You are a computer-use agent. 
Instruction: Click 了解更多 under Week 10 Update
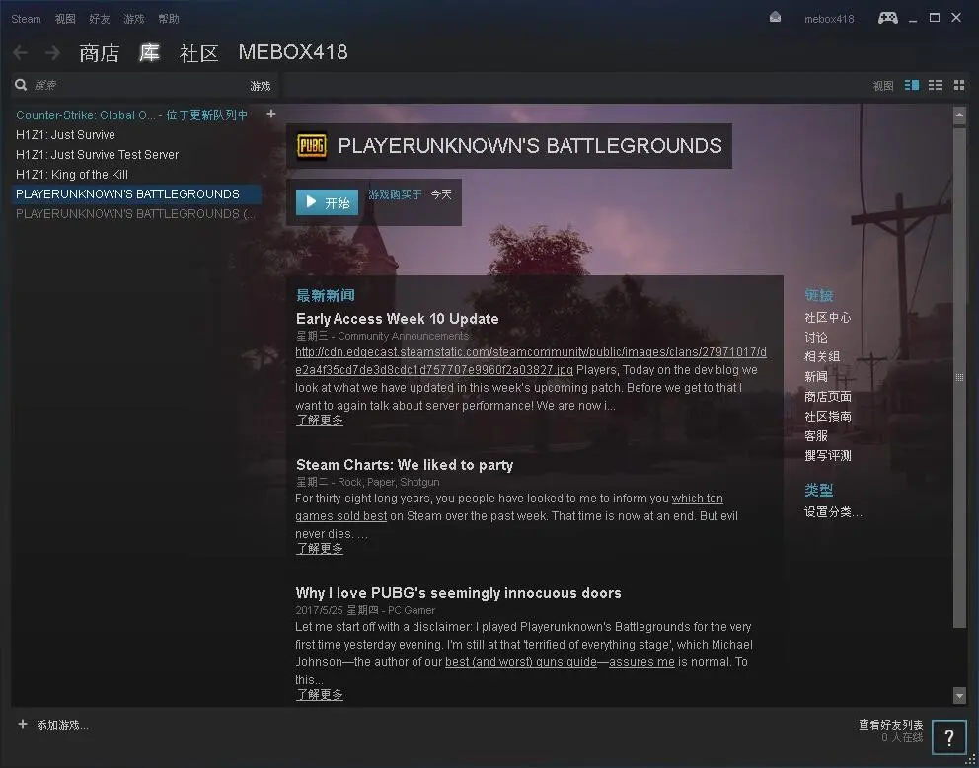(319, 421)
